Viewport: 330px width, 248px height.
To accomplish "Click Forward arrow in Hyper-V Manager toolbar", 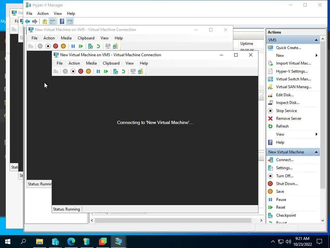I will [x=35, y=21].
